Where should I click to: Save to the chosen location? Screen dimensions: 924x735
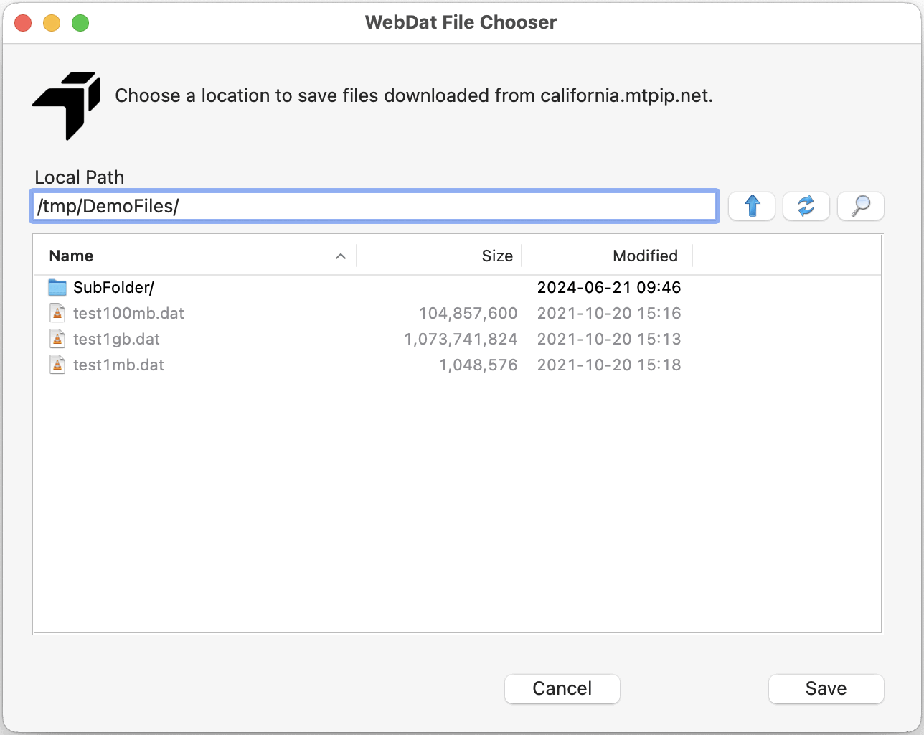(826, 689)
